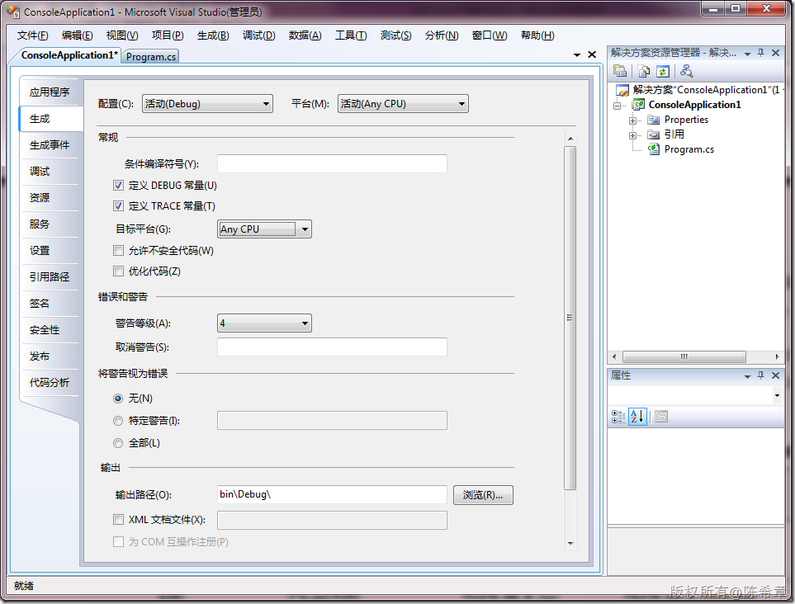Click the build page vertical scrollbar thumb
Viewport: 795px width, 604px height.
[x=570, y=318]
